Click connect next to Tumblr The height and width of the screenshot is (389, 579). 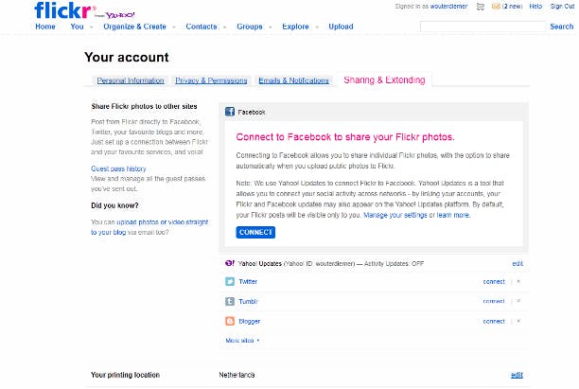(494, 301)
